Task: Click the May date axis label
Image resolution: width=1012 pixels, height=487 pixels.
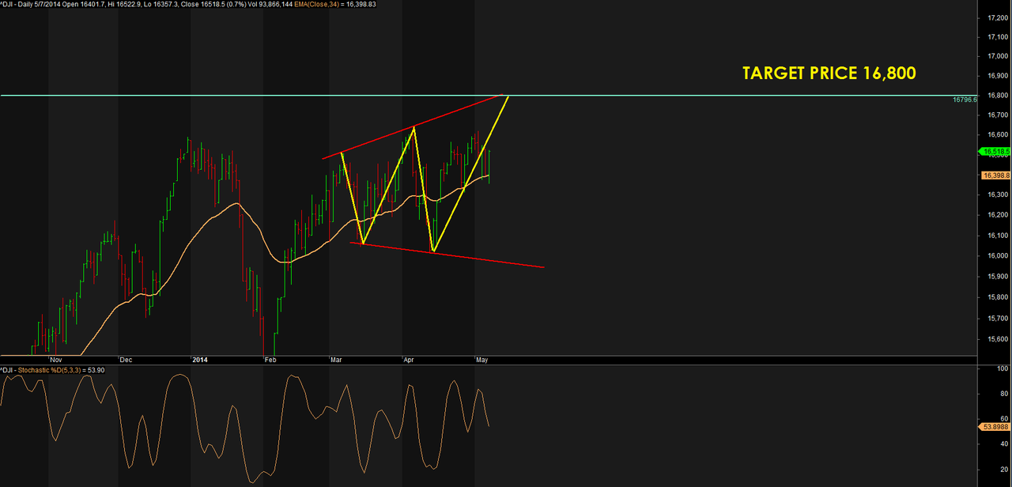Action: click(482, 360)
